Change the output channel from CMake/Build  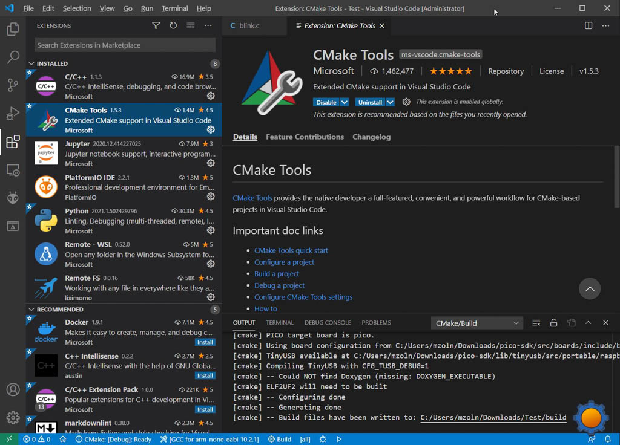point(477,323)
